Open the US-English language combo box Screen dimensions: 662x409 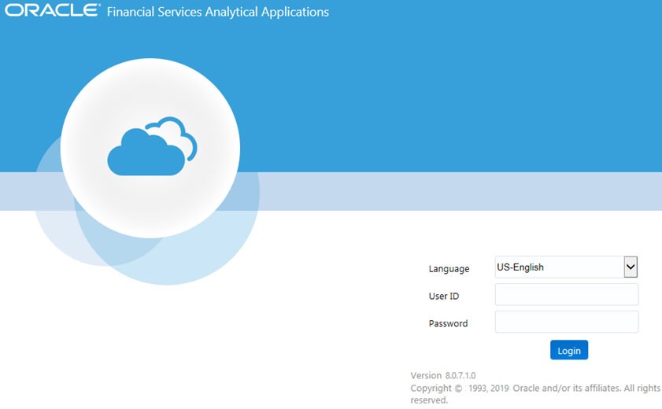coord(566,267)
